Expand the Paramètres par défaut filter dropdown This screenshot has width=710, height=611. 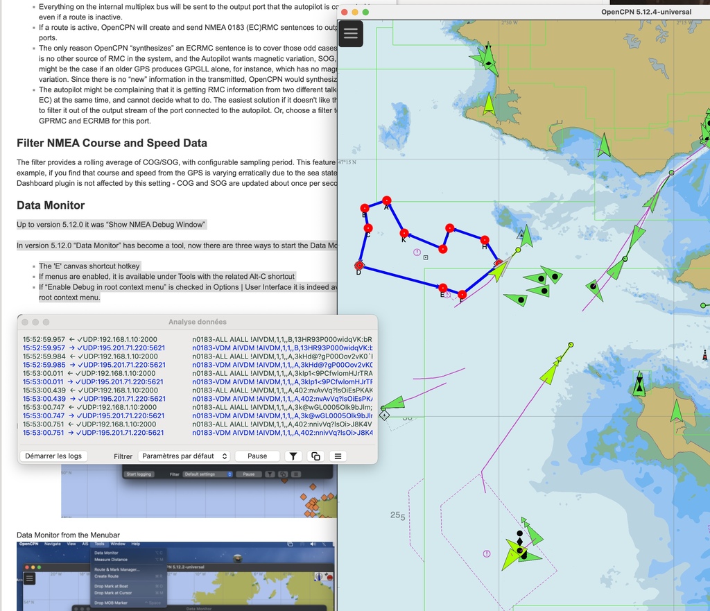tap(184, 456)
